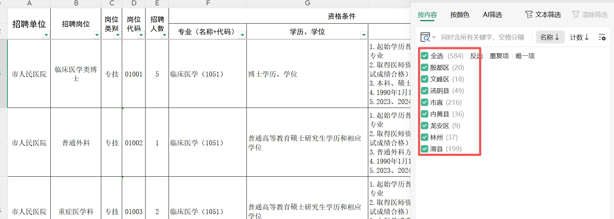The image size is (614, 219).
Task: Open filter dropdown for 招聘单位 column
Action: pos(46,35)
